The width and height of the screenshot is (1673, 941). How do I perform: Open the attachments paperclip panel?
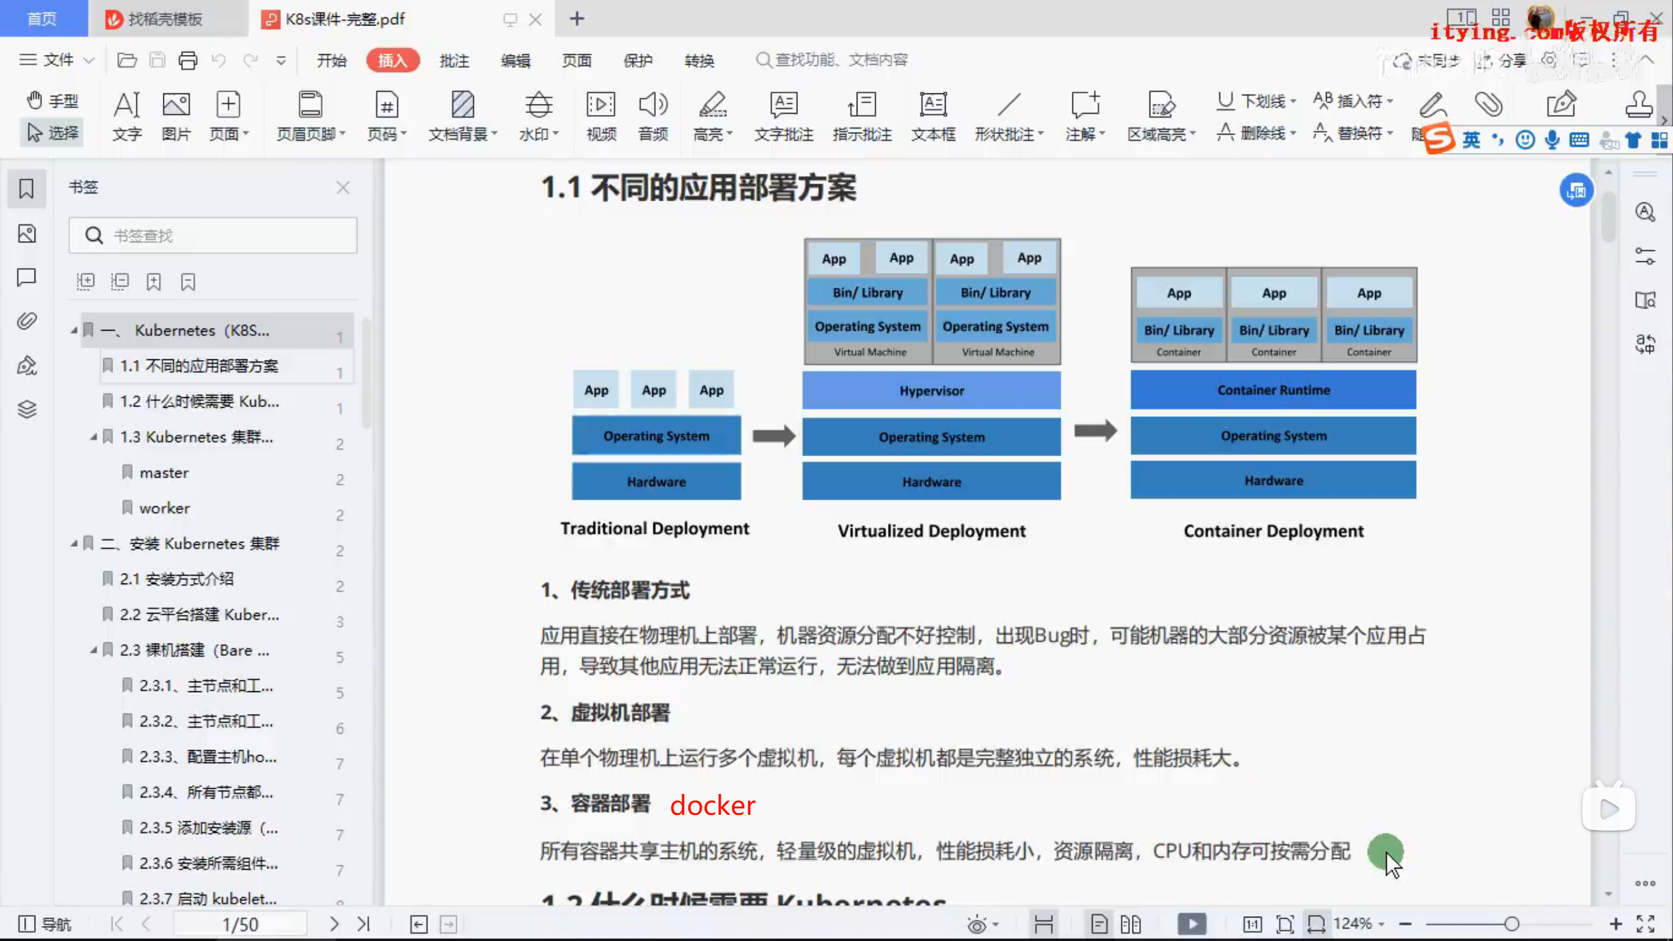pyautogui.click(x=26, y=321)
